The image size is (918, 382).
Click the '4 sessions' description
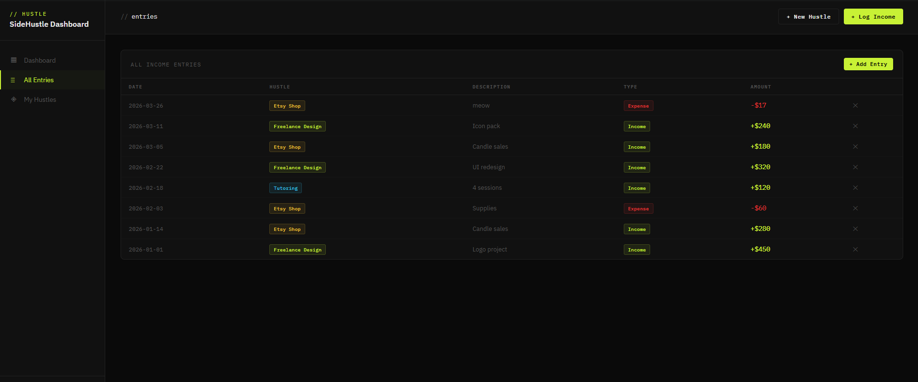click(x=487, y=188)
